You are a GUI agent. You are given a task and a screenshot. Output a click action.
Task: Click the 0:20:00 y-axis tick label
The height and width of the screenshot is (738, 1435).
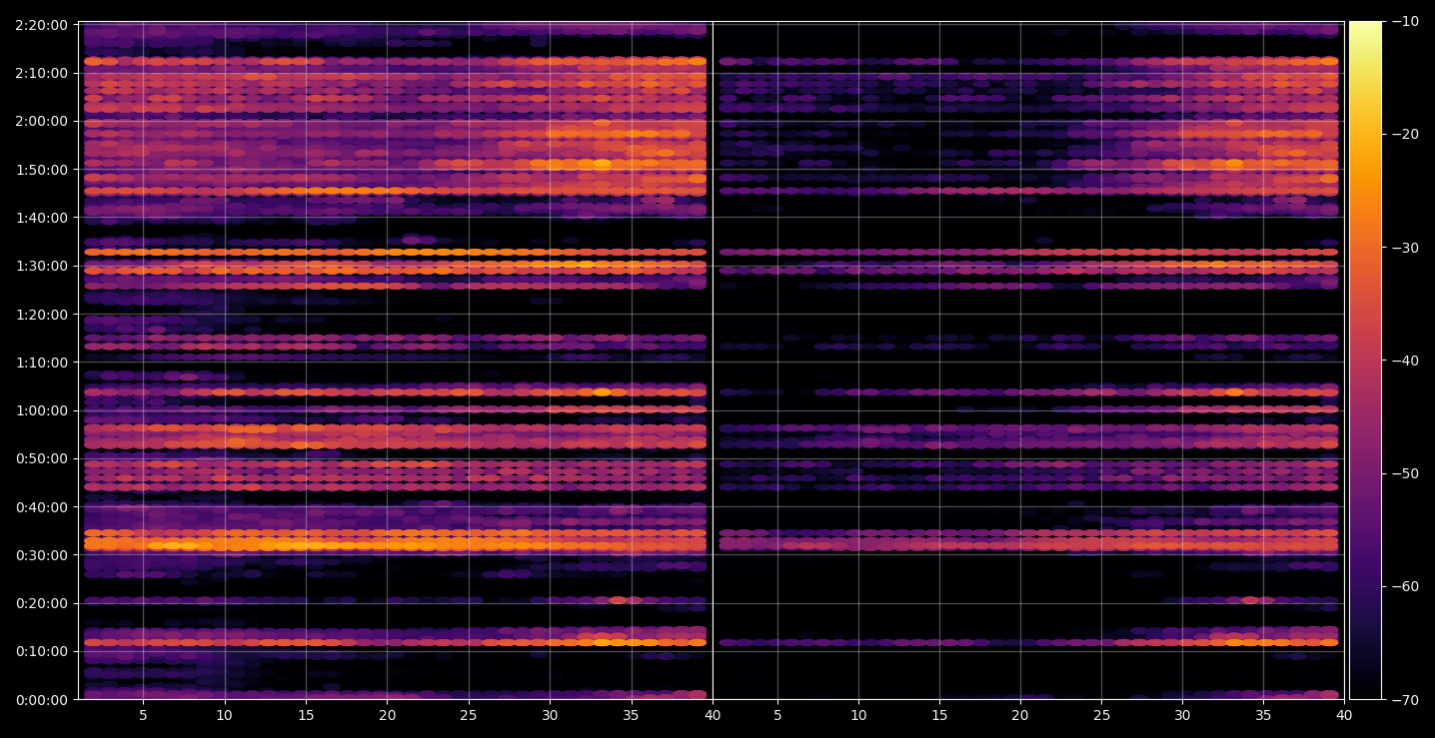click(42, 603)
